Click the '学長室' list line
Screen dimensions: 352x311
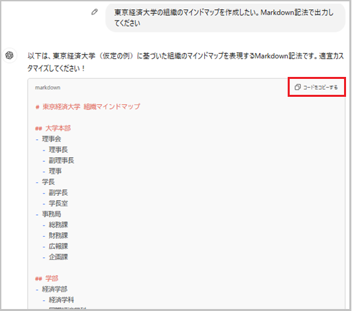click(55, 204)
